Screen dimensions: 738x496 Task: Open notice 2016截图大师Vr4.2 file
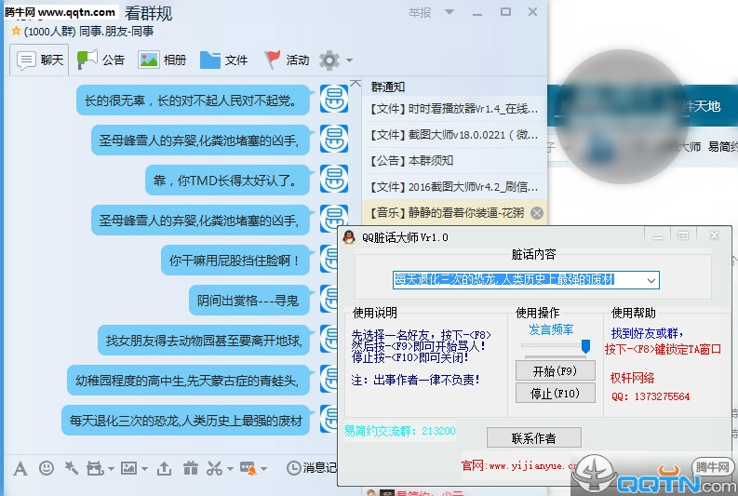pos(454,187)
